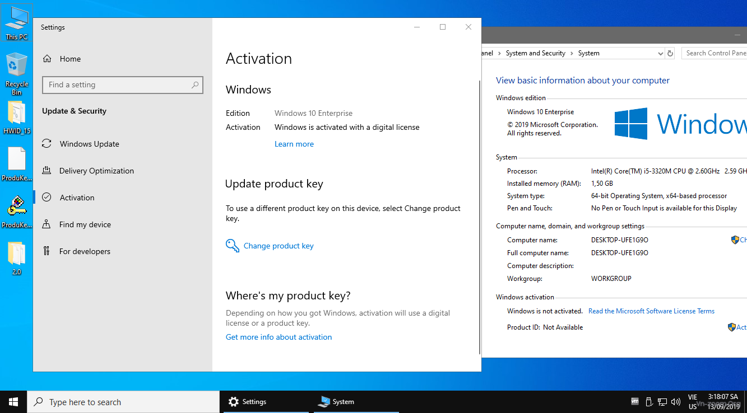Click the Settings window vertical scrollbar
This screenshot has height=413, width=747.
[x=479, y=217]
